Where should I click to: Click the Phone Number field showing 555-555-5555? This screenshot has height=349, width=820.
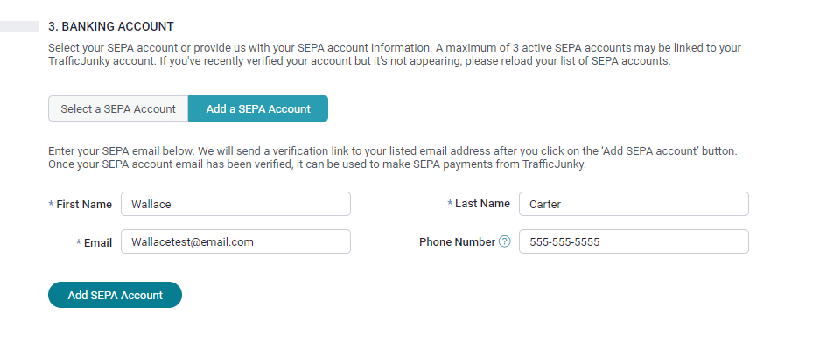(634, 241)
